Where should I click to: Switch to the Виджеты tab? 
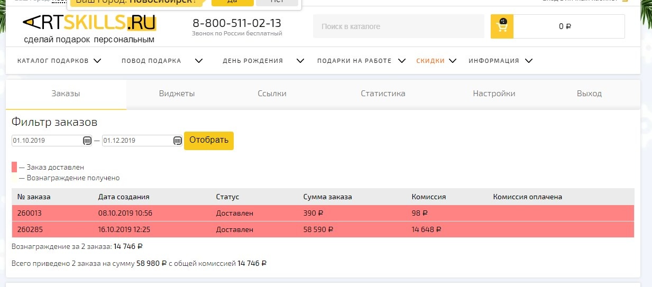tap(177, 94)
